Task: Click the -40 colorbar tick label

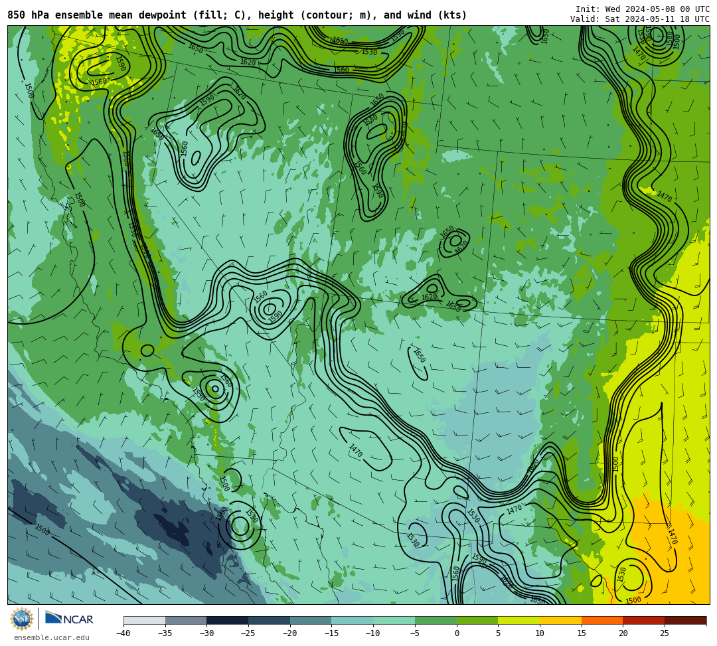Action: point(123,633)
